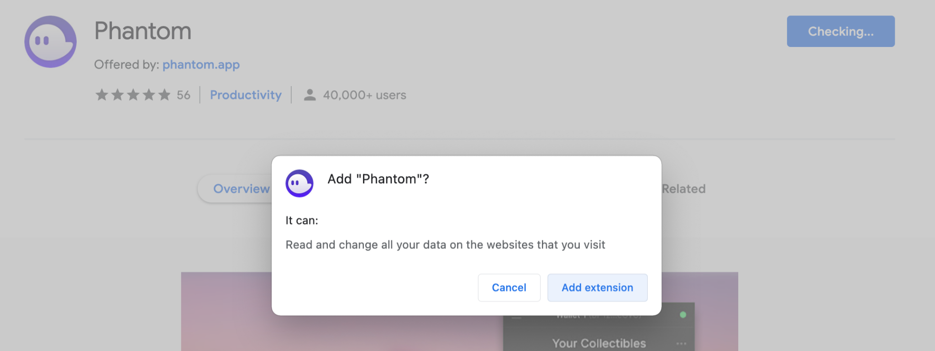Click the users person icon
Viewport: 935px width, 351px height.
click(x=310, y=95)
